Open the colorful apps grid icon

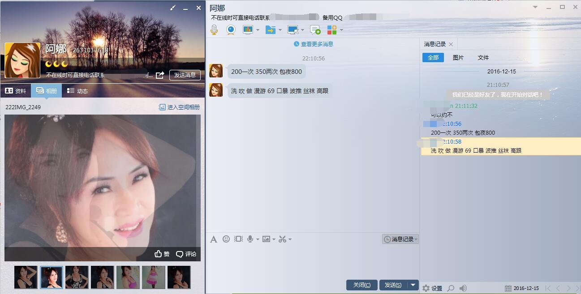(332, 30)
